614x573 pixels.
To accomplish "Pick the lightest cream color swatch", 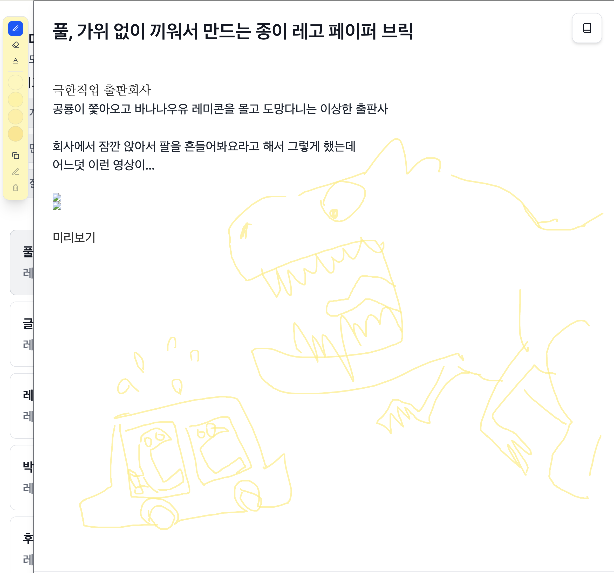I will click(16, 82).
